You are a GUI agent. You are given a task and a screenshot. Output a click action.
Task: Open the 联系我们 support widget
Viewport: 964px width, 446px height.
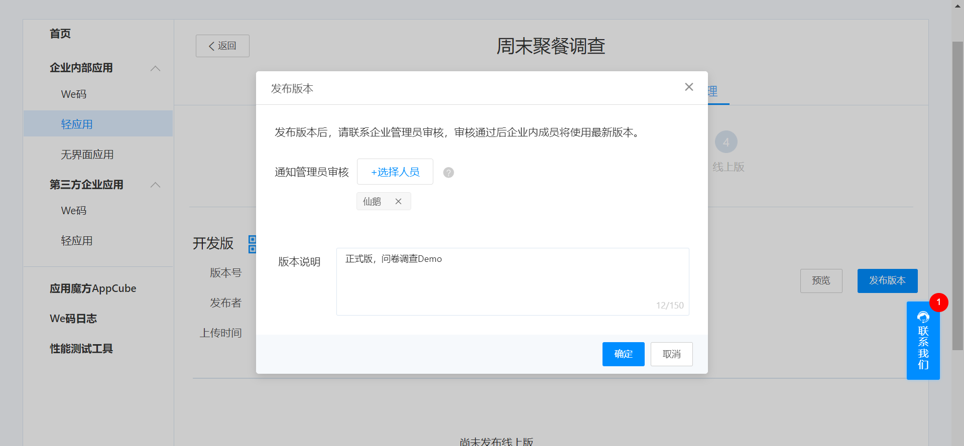tap(923, 341)
